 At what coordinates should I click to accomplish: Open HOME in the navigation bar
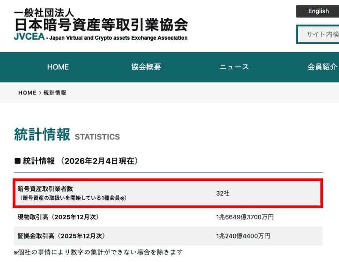click(x=58, y=67)
